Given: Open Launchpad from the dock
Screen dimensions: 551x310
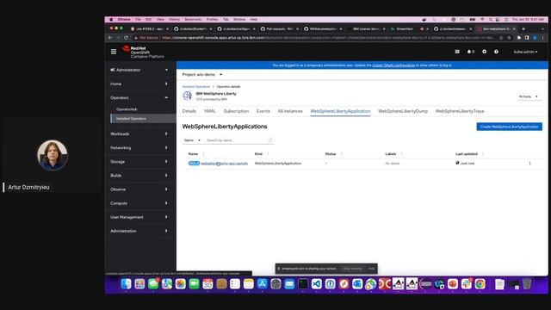Looking at the screenshot, I should pos(139,284).
